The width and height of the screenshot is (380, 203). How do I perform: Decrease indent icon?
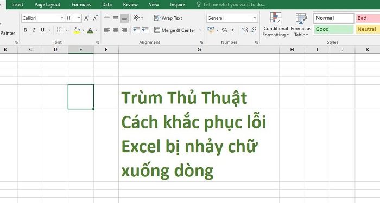(x=136, y=30)
